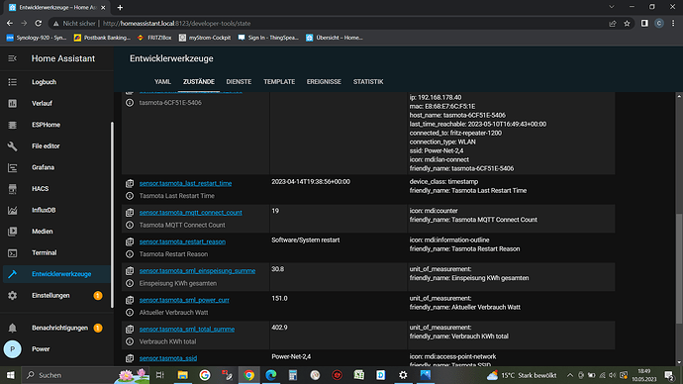Open HACS store in sidebar
The width and height of the screenshot is (683, 384).
(40, 188)
